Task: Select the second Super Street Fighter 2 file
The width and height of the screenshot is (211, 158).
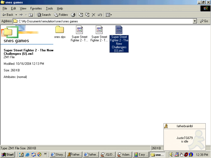Action: (x=99, y=34)
